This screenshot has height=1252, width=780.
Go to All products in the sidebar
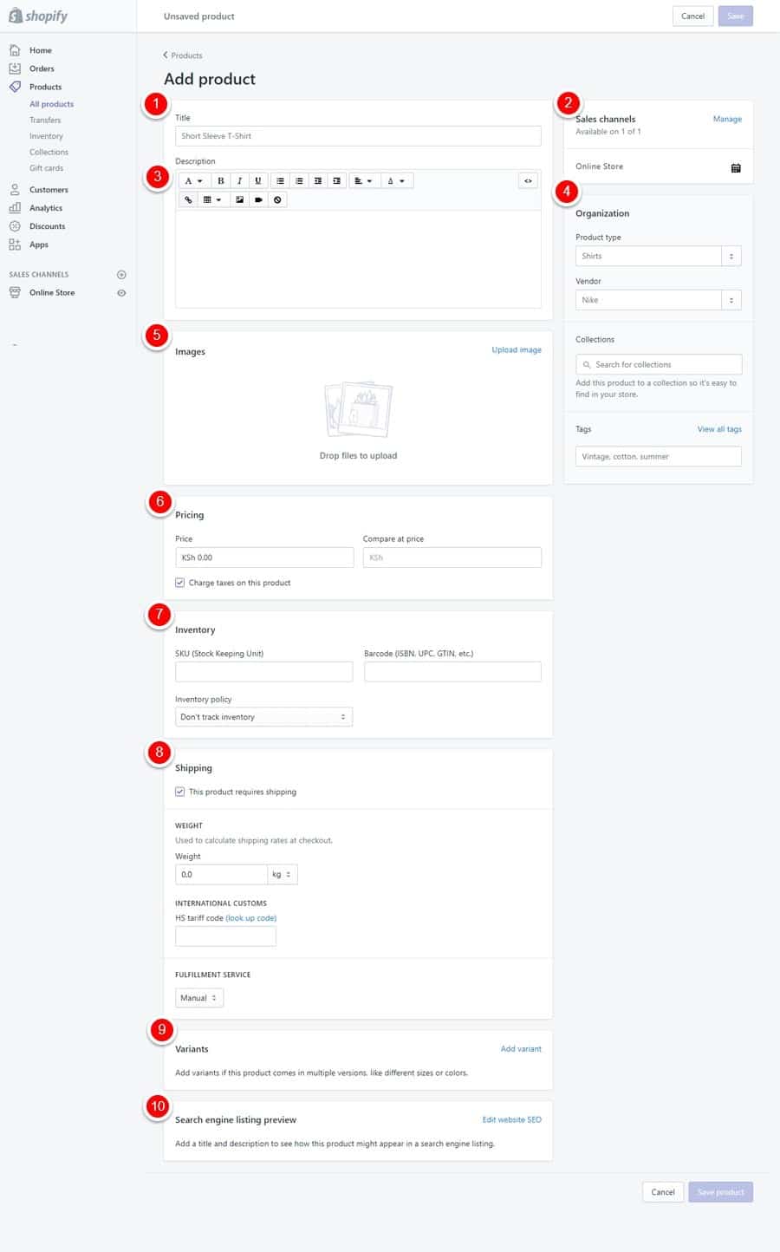[x=51, y=103]
